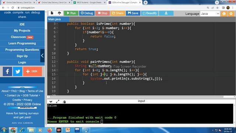236x133 pixels.
Task: Share the code via the Share button
Action: coord(118,13)
